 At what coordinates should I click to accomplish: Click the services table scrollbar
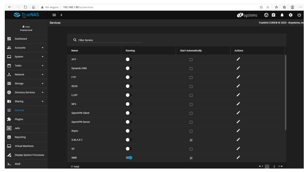285,92
